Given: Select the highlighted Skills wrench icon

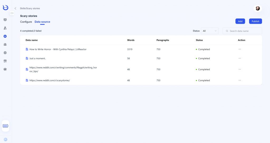Looking at the screenshot, I should [5, 36].
